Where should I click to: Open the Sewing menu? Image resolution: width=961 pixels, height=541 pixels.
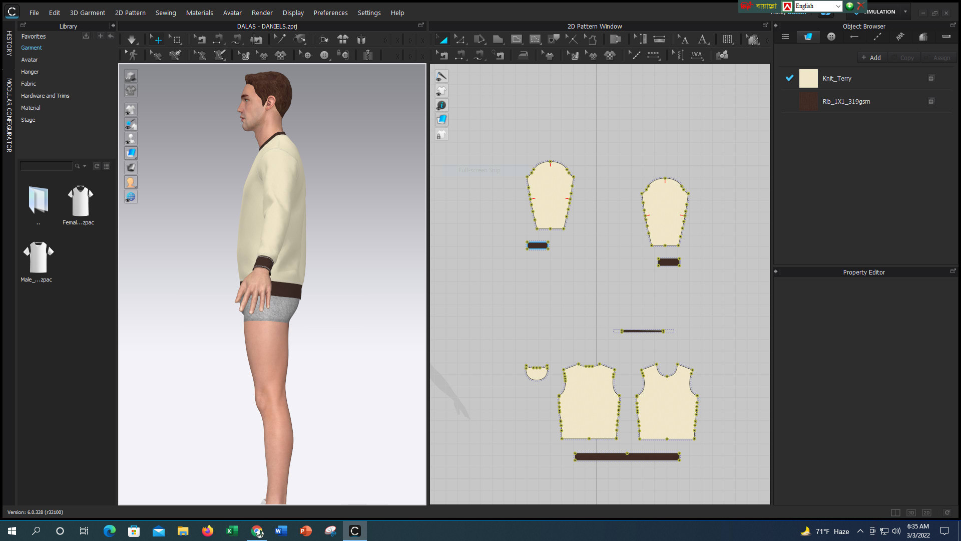(x=166, y=13)
